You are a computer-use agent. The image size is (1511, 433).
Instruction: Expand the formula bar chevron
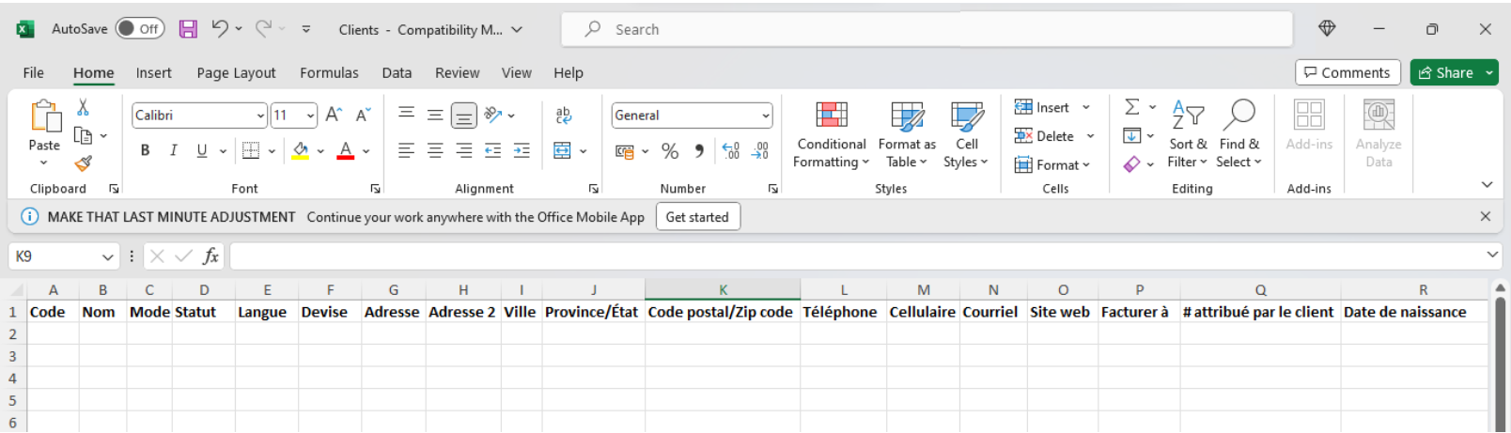click(x=1492, y=255)
